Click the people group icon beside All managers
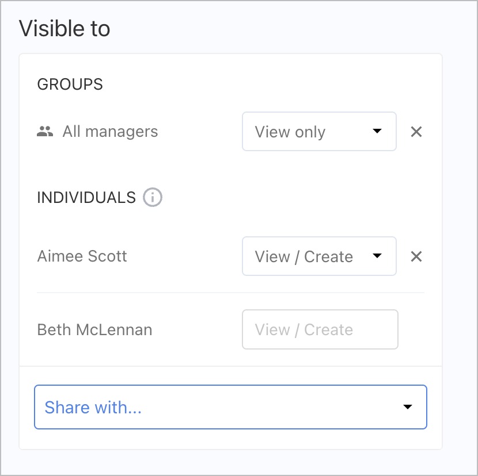 click(45, 132)
